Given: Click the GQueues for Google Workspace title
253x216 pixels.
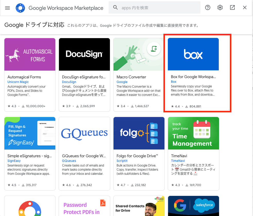Looking at the screenshot, I should [84, 156].
